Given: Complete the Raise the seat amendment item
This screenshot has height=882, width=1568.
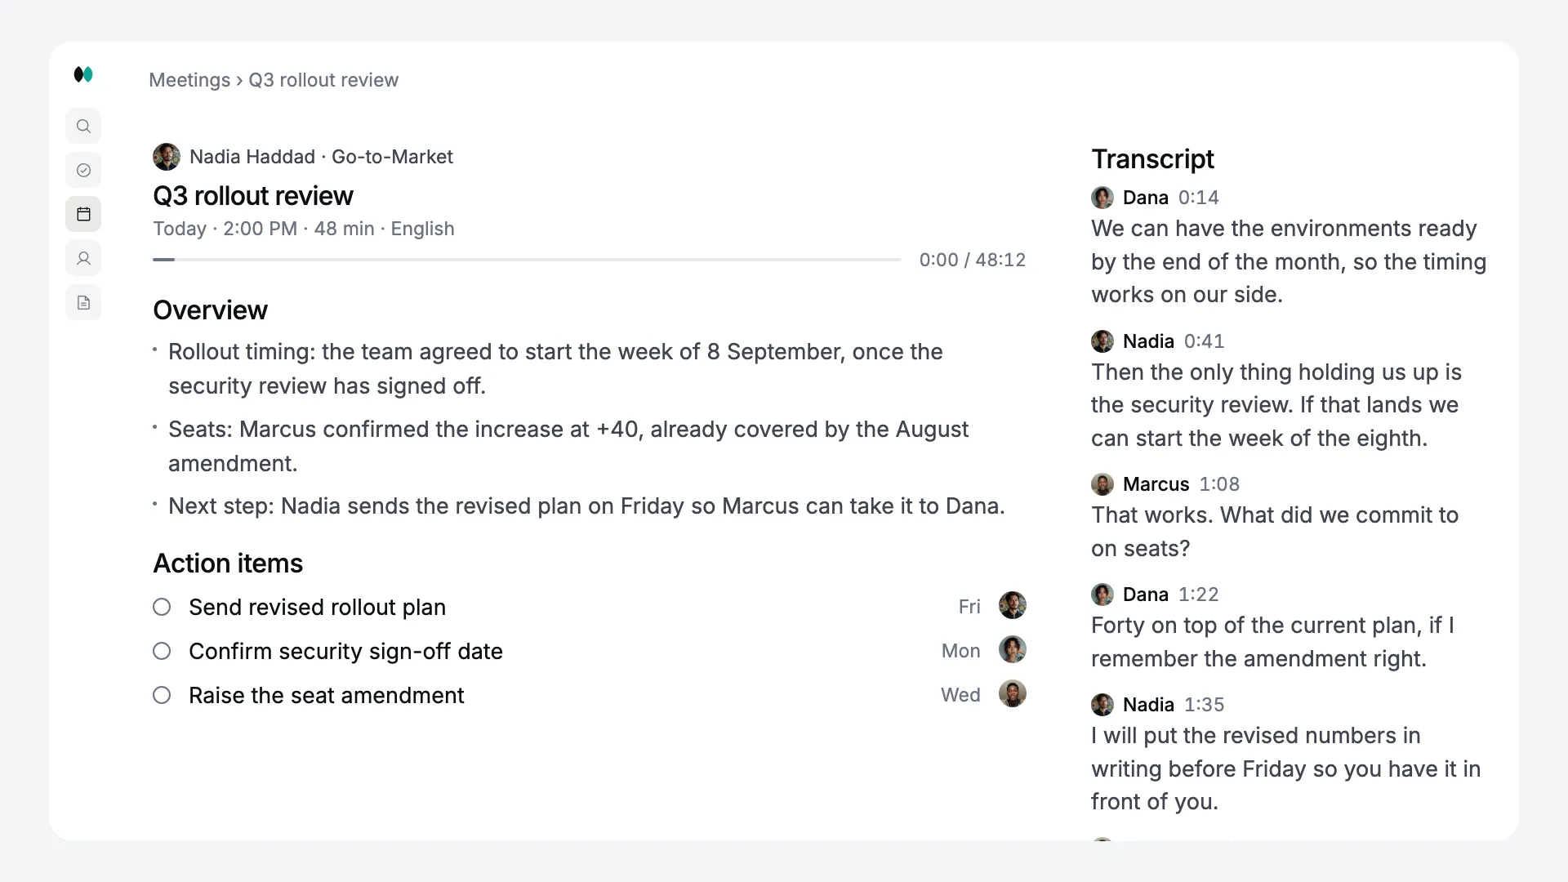Looking at the screenshot, I should pos(162,695).
